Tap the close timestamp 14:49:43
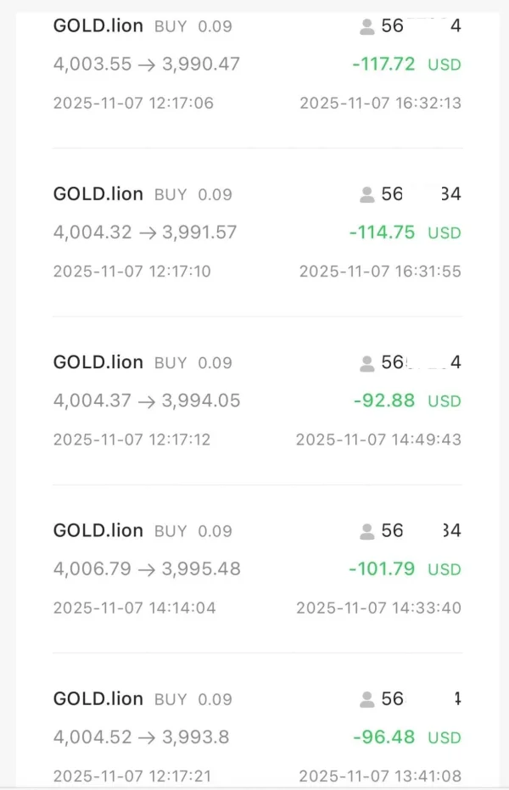 tap(378, 440)
